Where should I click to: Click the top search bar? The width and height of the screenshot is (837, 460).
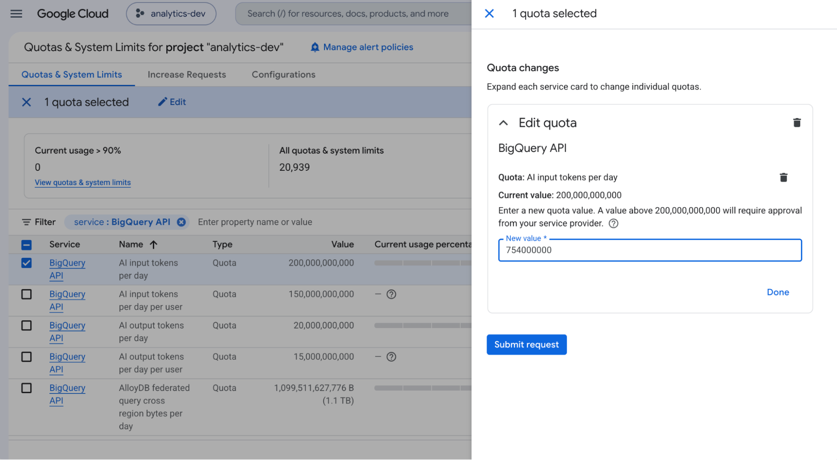354,14
